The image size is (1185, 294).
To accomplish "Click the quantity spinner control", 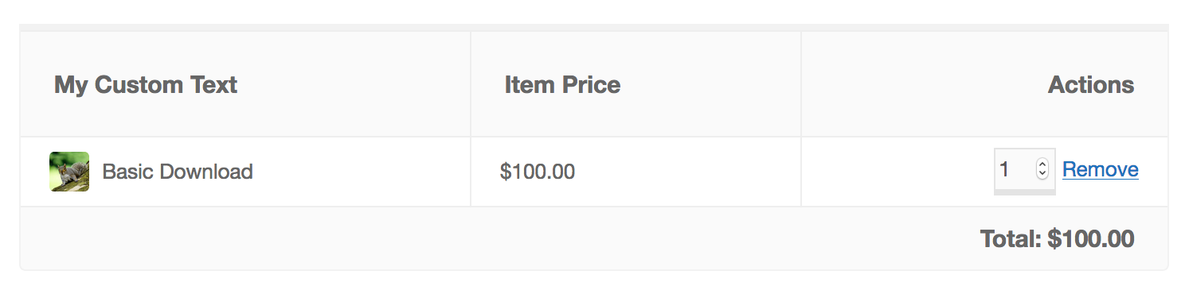I will tap(1042, 169).
